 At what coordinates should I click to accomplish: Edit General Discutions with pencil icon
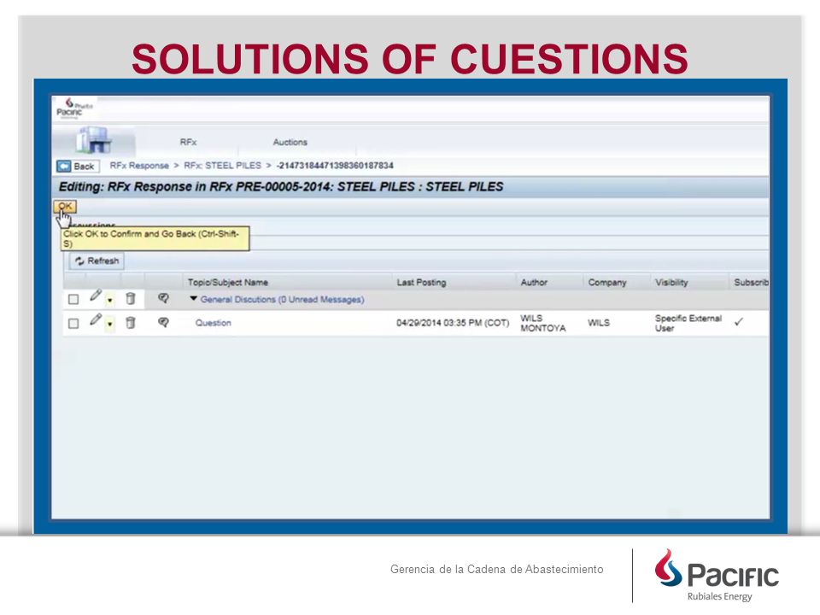(x=95, y=296)
